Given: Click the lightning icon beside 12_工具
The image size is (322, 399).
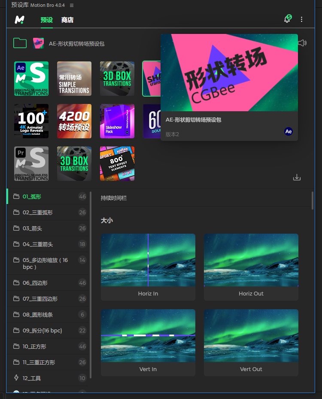Looking at the screenshot, I should [16, 378].
